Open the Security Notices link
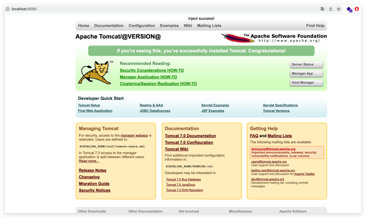This screenshot has width=366, height=218. click(95, 190)
